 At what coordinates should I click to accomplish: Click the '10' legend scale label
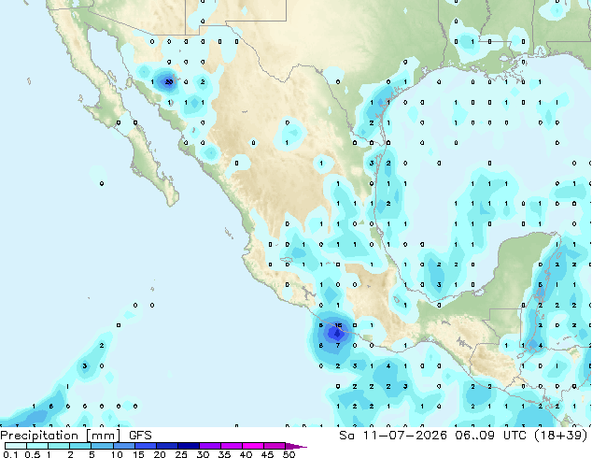pyautogui.click(x=117, y=454)
